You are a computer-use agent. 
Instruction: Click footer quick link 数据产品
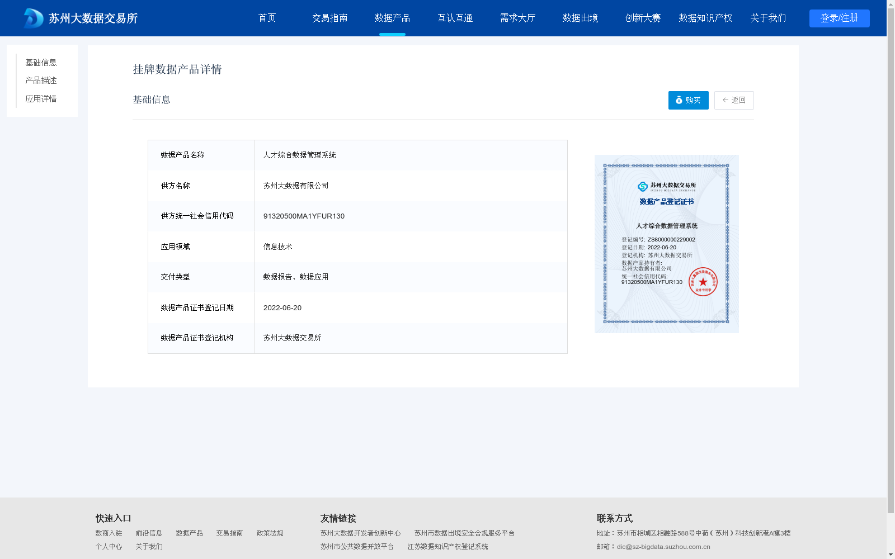189,533
